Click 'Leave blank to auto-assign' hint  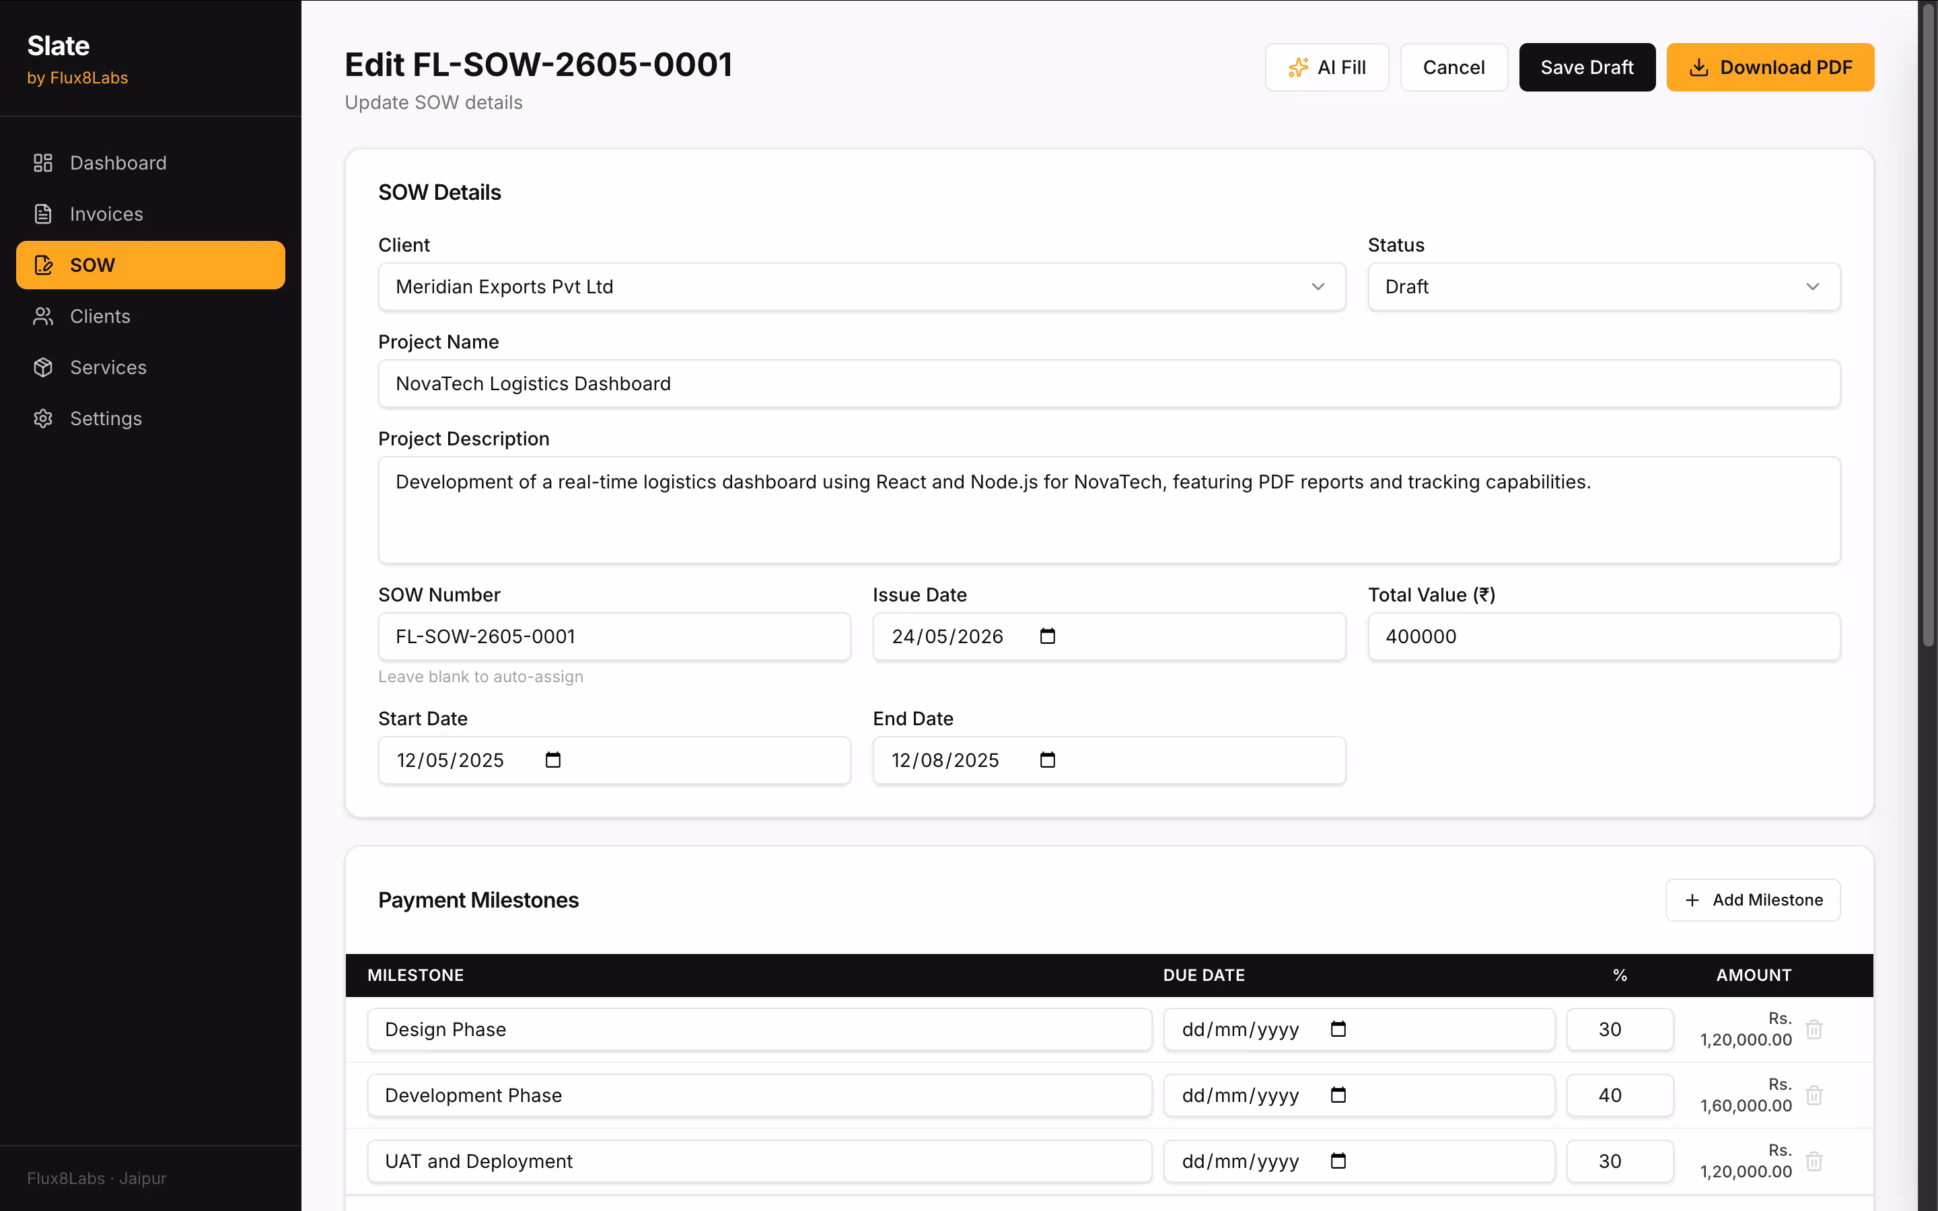(x=480, y=677)
